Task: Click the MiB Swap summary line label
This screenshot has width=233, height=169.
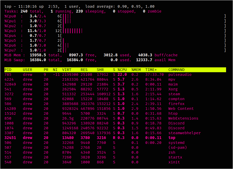Action: point(15,60)
